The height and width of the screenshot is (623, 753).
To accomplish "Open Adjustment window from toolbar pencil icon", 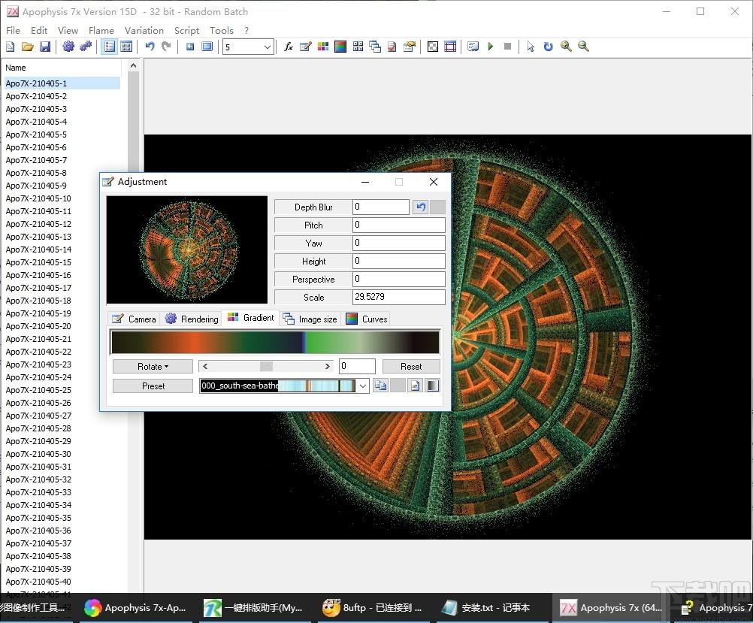I will click(x=306, y=47).
